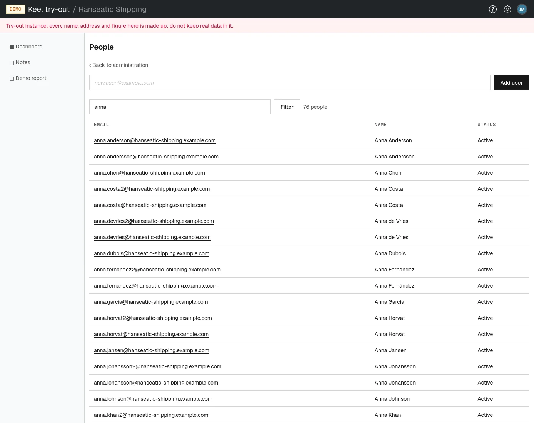Click the STATUS column header
534x423 pixels.
[x=487, y=125]
